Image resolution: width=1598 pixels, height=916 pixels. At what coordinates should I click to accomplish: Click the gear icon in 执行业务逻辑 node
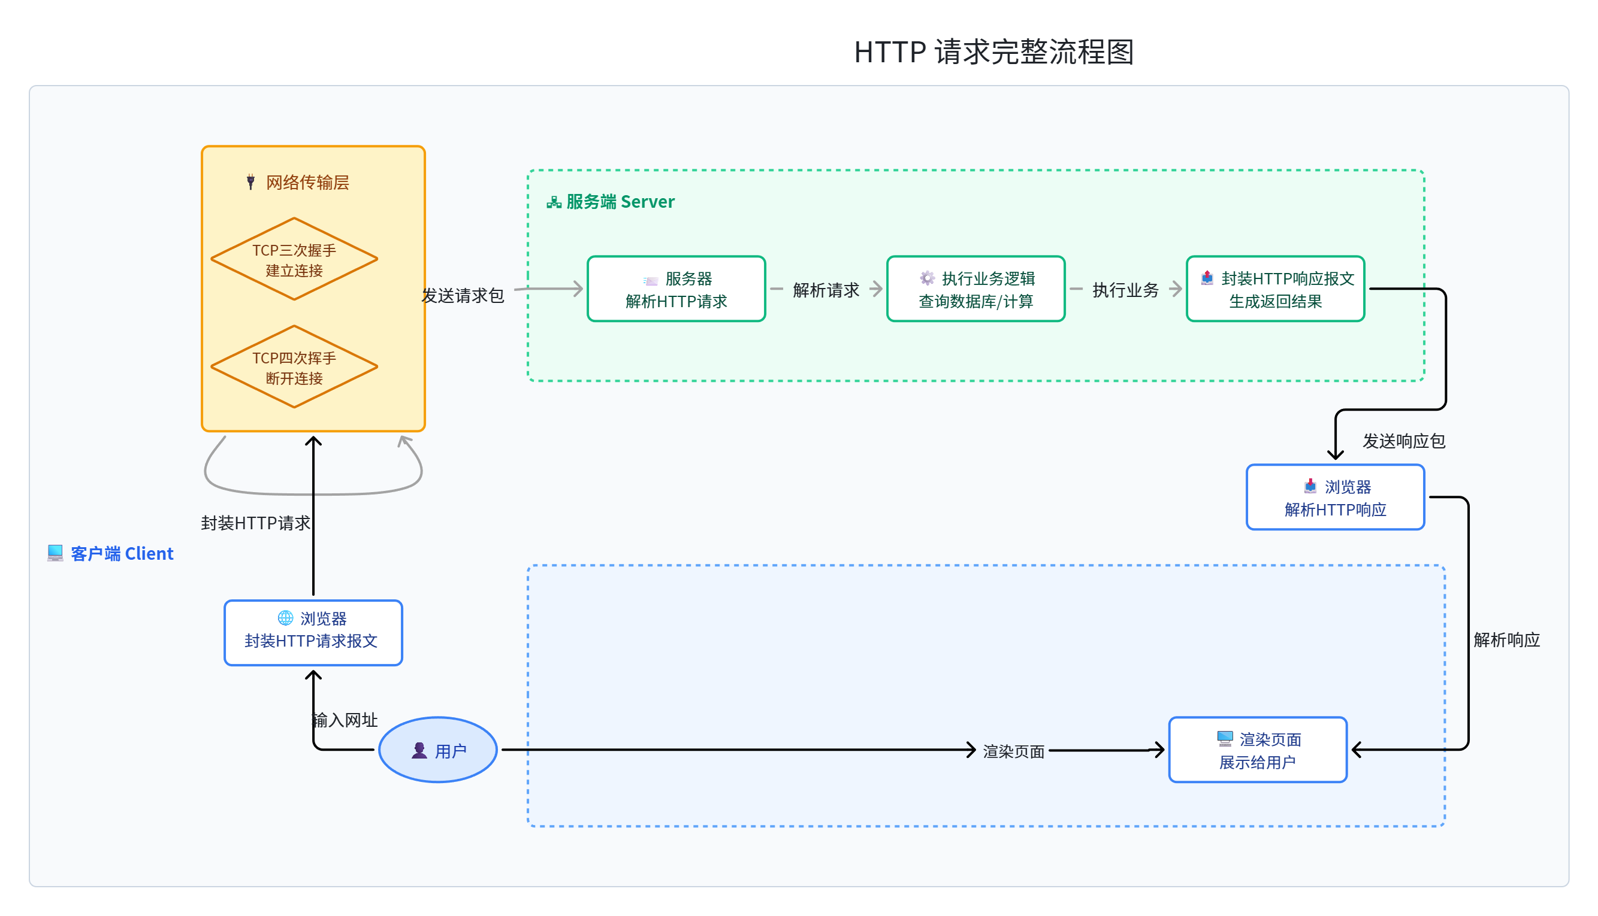(927, 278)
